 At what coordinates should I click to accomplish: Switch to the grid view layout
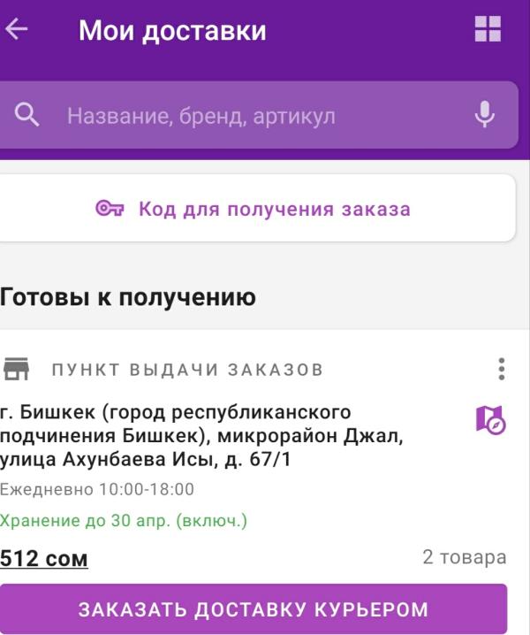(x=487, y=29)
